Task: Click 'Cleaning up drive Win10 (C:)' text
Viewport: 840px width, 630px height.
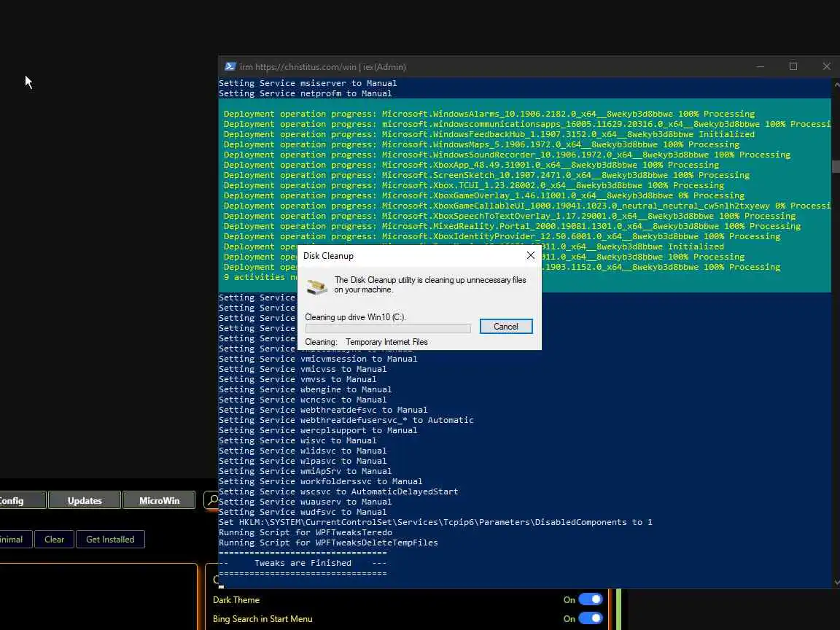Action: 355,317
